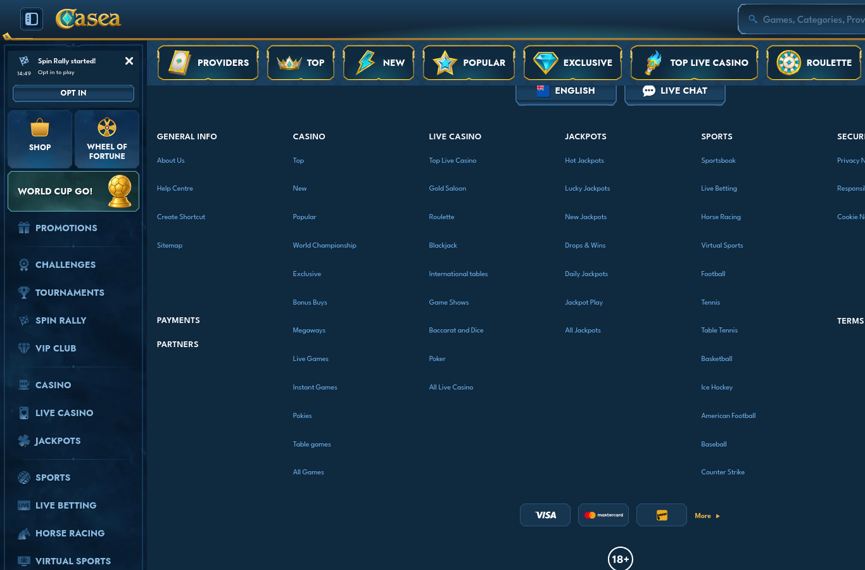Open the Daily Jackpots link
This screenshot has width=865, height=570.
pyautogui.click(x=586, y=274)
